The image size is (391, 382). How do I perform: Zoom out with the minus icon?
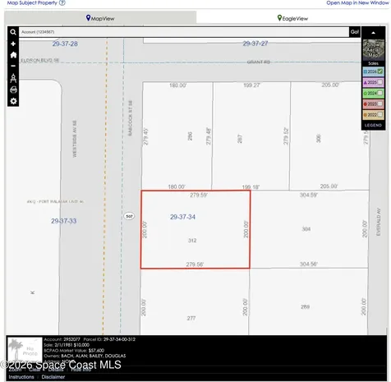(13, 66)
